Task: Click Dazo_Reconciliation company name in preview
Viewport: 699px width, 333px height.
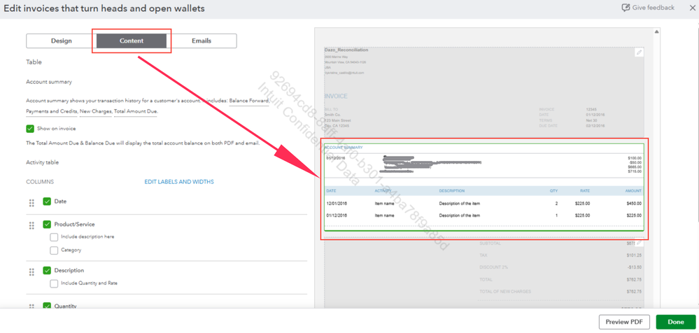Action: [x=346, y=50]
